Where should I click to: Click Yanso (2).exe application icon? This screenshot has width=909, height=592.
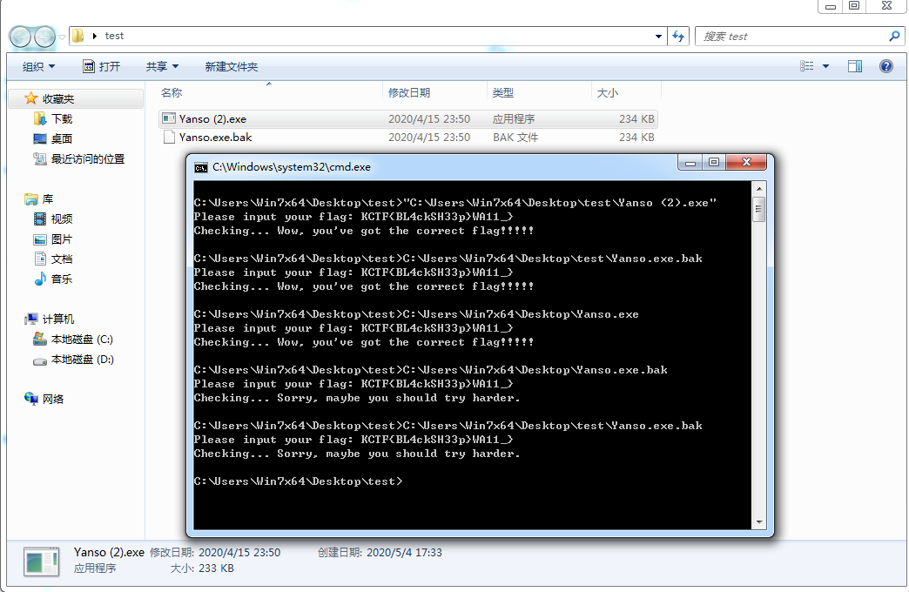(169, 118)
